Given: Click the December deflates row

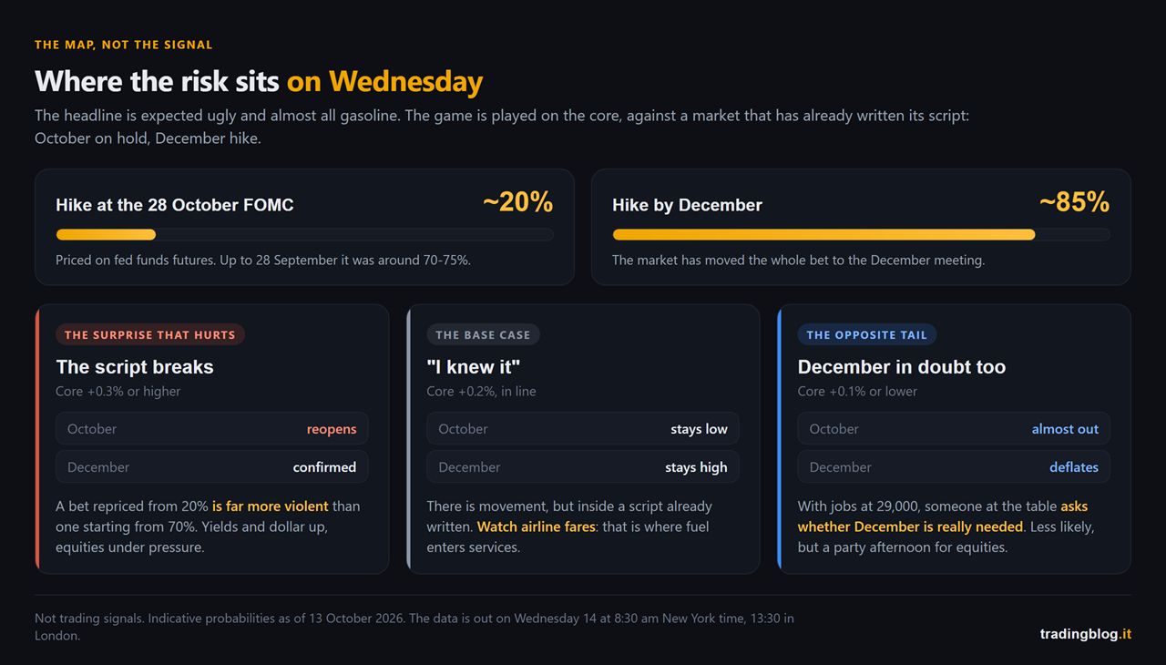Looking at the screenshot, I should [x=954, y=466].
